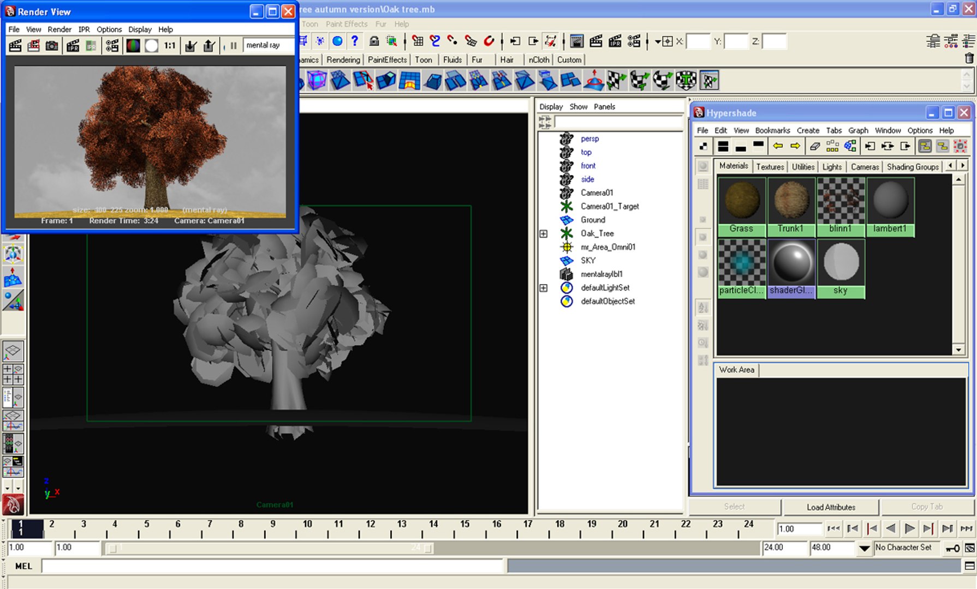Pause IPR tuning in Render View
The image size is (977, 589).
pyautogui.click(x=233, y=46)
